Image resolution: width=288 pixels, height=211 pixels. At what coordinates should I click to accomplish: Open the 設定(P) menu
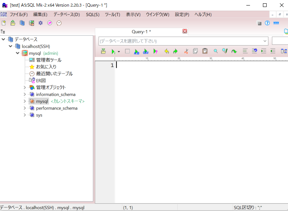(182, 14)
